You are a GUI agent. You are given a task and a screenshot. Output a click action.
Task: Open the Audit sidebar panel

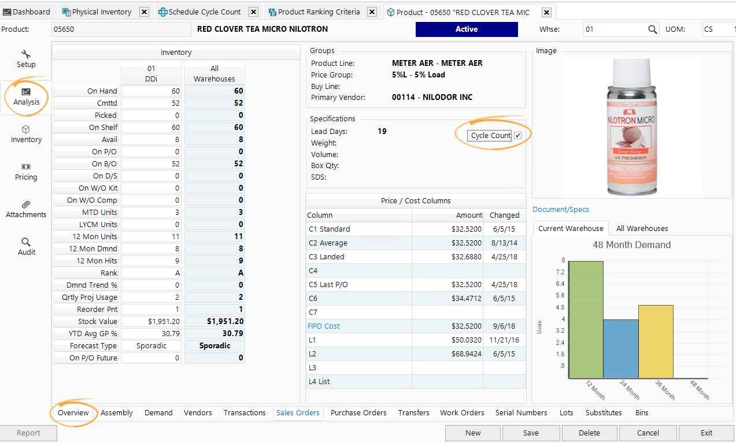[x=25, y=246]
